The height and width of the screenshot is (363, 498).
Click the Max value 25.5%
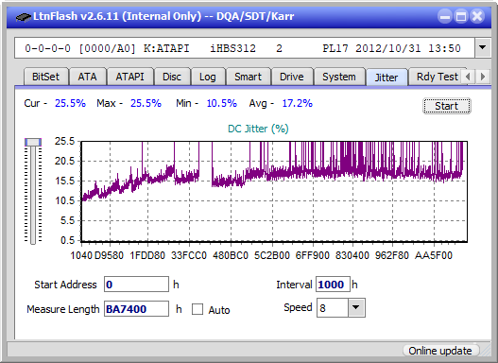[146, 103]
